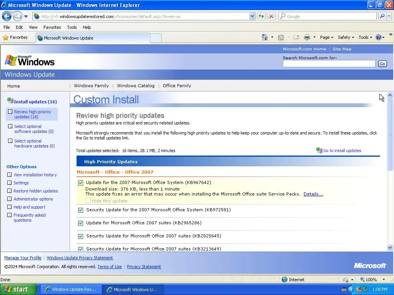This screenshot has height=295, width=394.
Task: Click the browser Forward arrow button
Action: (x=17, y=17)
